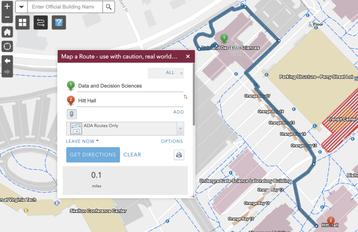The width and height of the screenshot is (358, 232).
Task: Click the red stop 2 marker at Hitt Hall
Action: pyautogui.click(x=331, y=220)
